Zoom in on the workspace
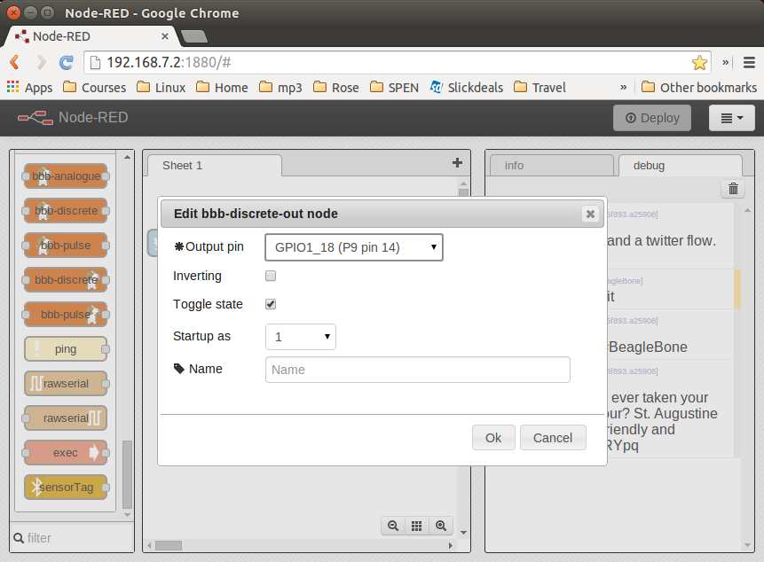The height and width of the screenshot is (562, 764). click(x=441, y=526)
